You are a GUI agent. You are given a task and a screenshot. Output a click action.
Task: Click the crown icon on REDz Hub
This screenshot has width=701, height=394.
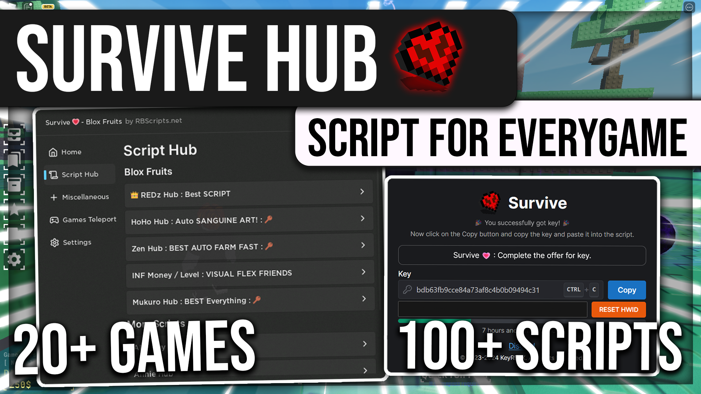pyautogui.click(x=135, y=194)
